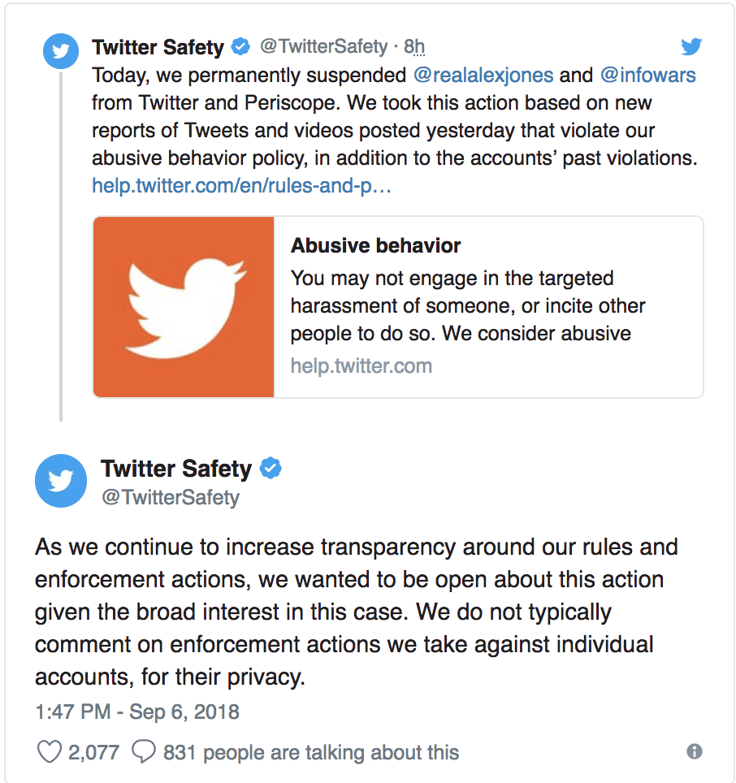The height and width of the screenshot is (783, 736).
Task: Open the @TwitterSafety handle in quoted tweet
Action: pyautogui.click(x=323, y=46)
